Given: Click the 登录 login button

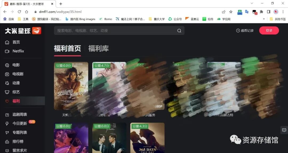Looking at the screenshot, I should coord(269,30).
